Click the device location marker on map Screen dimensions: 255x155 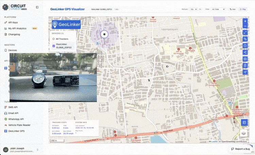(x=104, y=34)
